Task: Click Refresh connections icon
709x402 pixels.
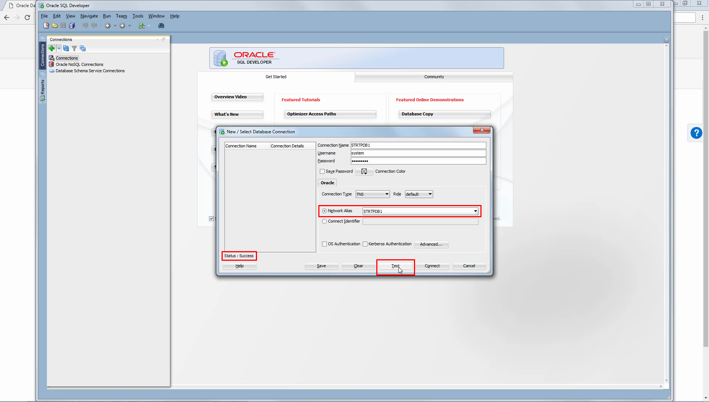Action: [x=66, y=48]
